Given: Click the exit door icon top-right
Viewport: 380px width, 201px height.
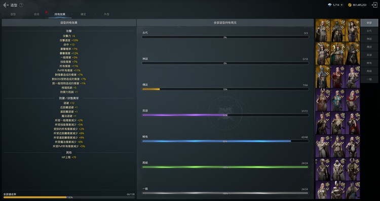Looking at the screenshot, I should (374, 5).
